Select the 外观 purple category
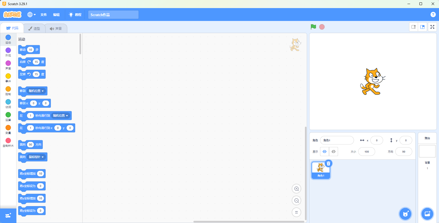Viewport: 439px width, 223px height. pos(8,52)
